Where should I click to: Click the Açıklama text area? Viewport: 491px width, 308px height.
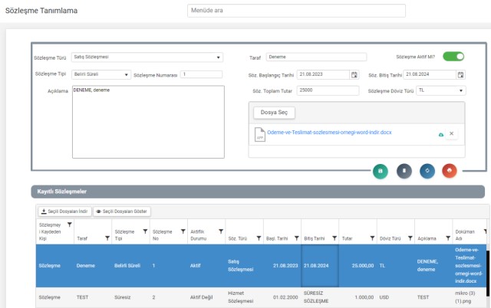pyautogui.click(x=148, y=122)
